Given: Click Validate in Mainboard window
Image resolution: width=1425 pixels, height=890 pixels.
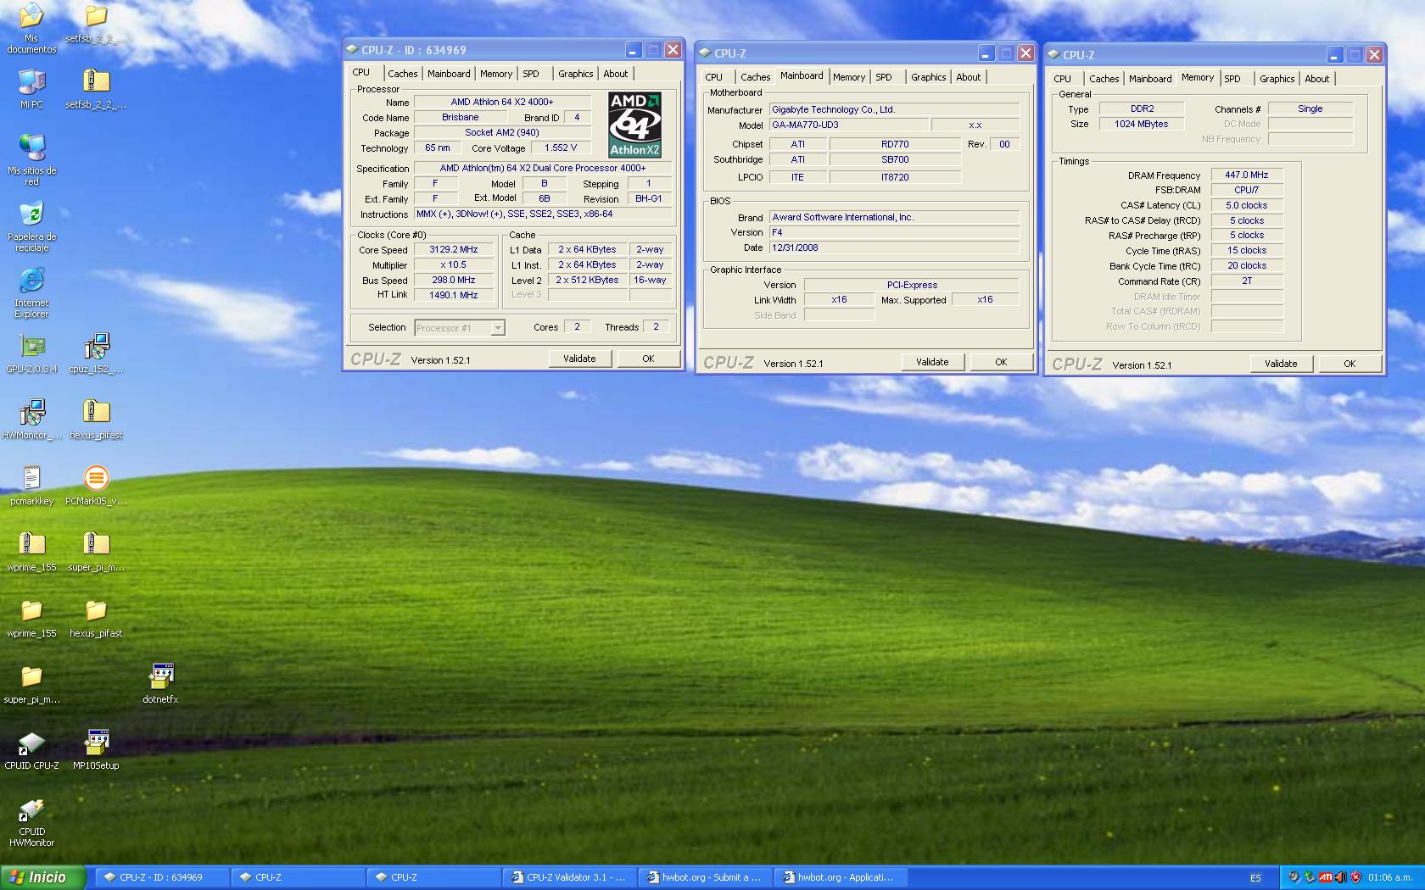Looking at the screenshot, I should [x=932, y=362].
